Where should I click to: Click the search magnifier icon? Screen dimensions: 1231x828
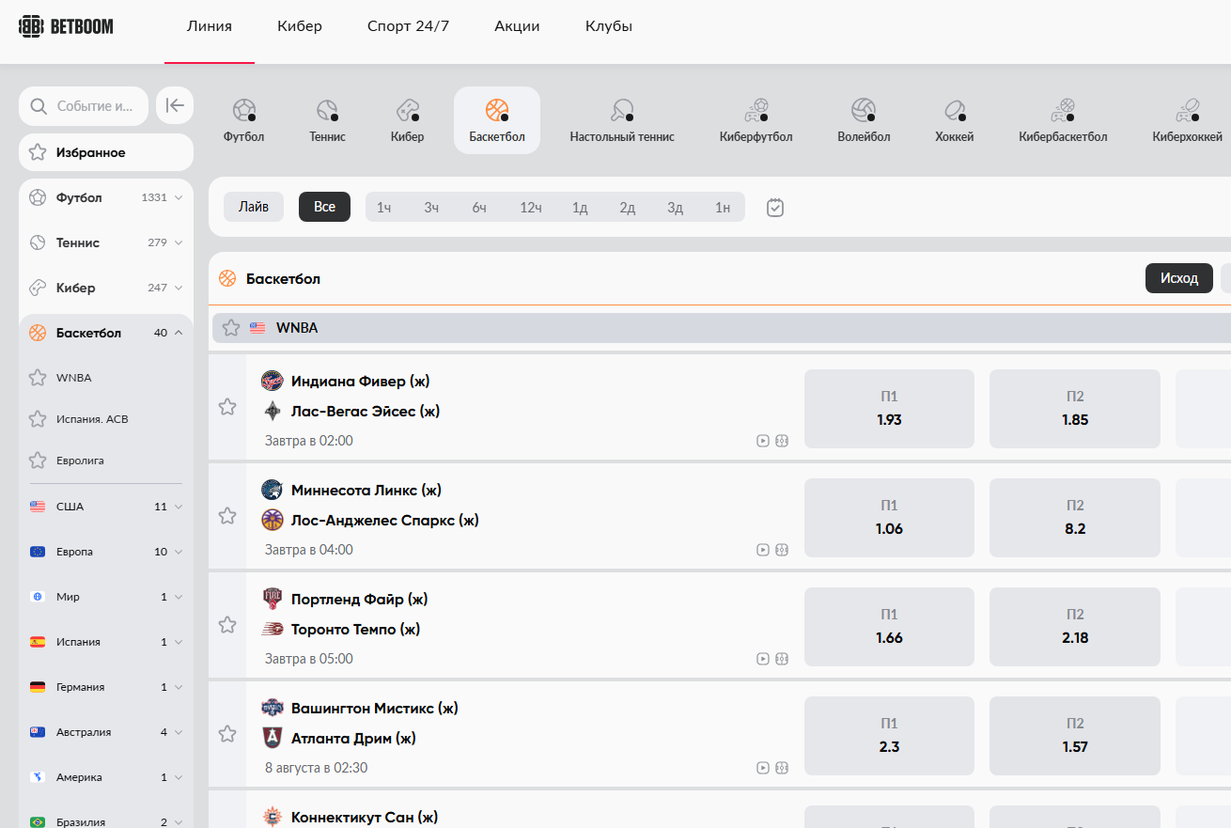click(39, 106)
